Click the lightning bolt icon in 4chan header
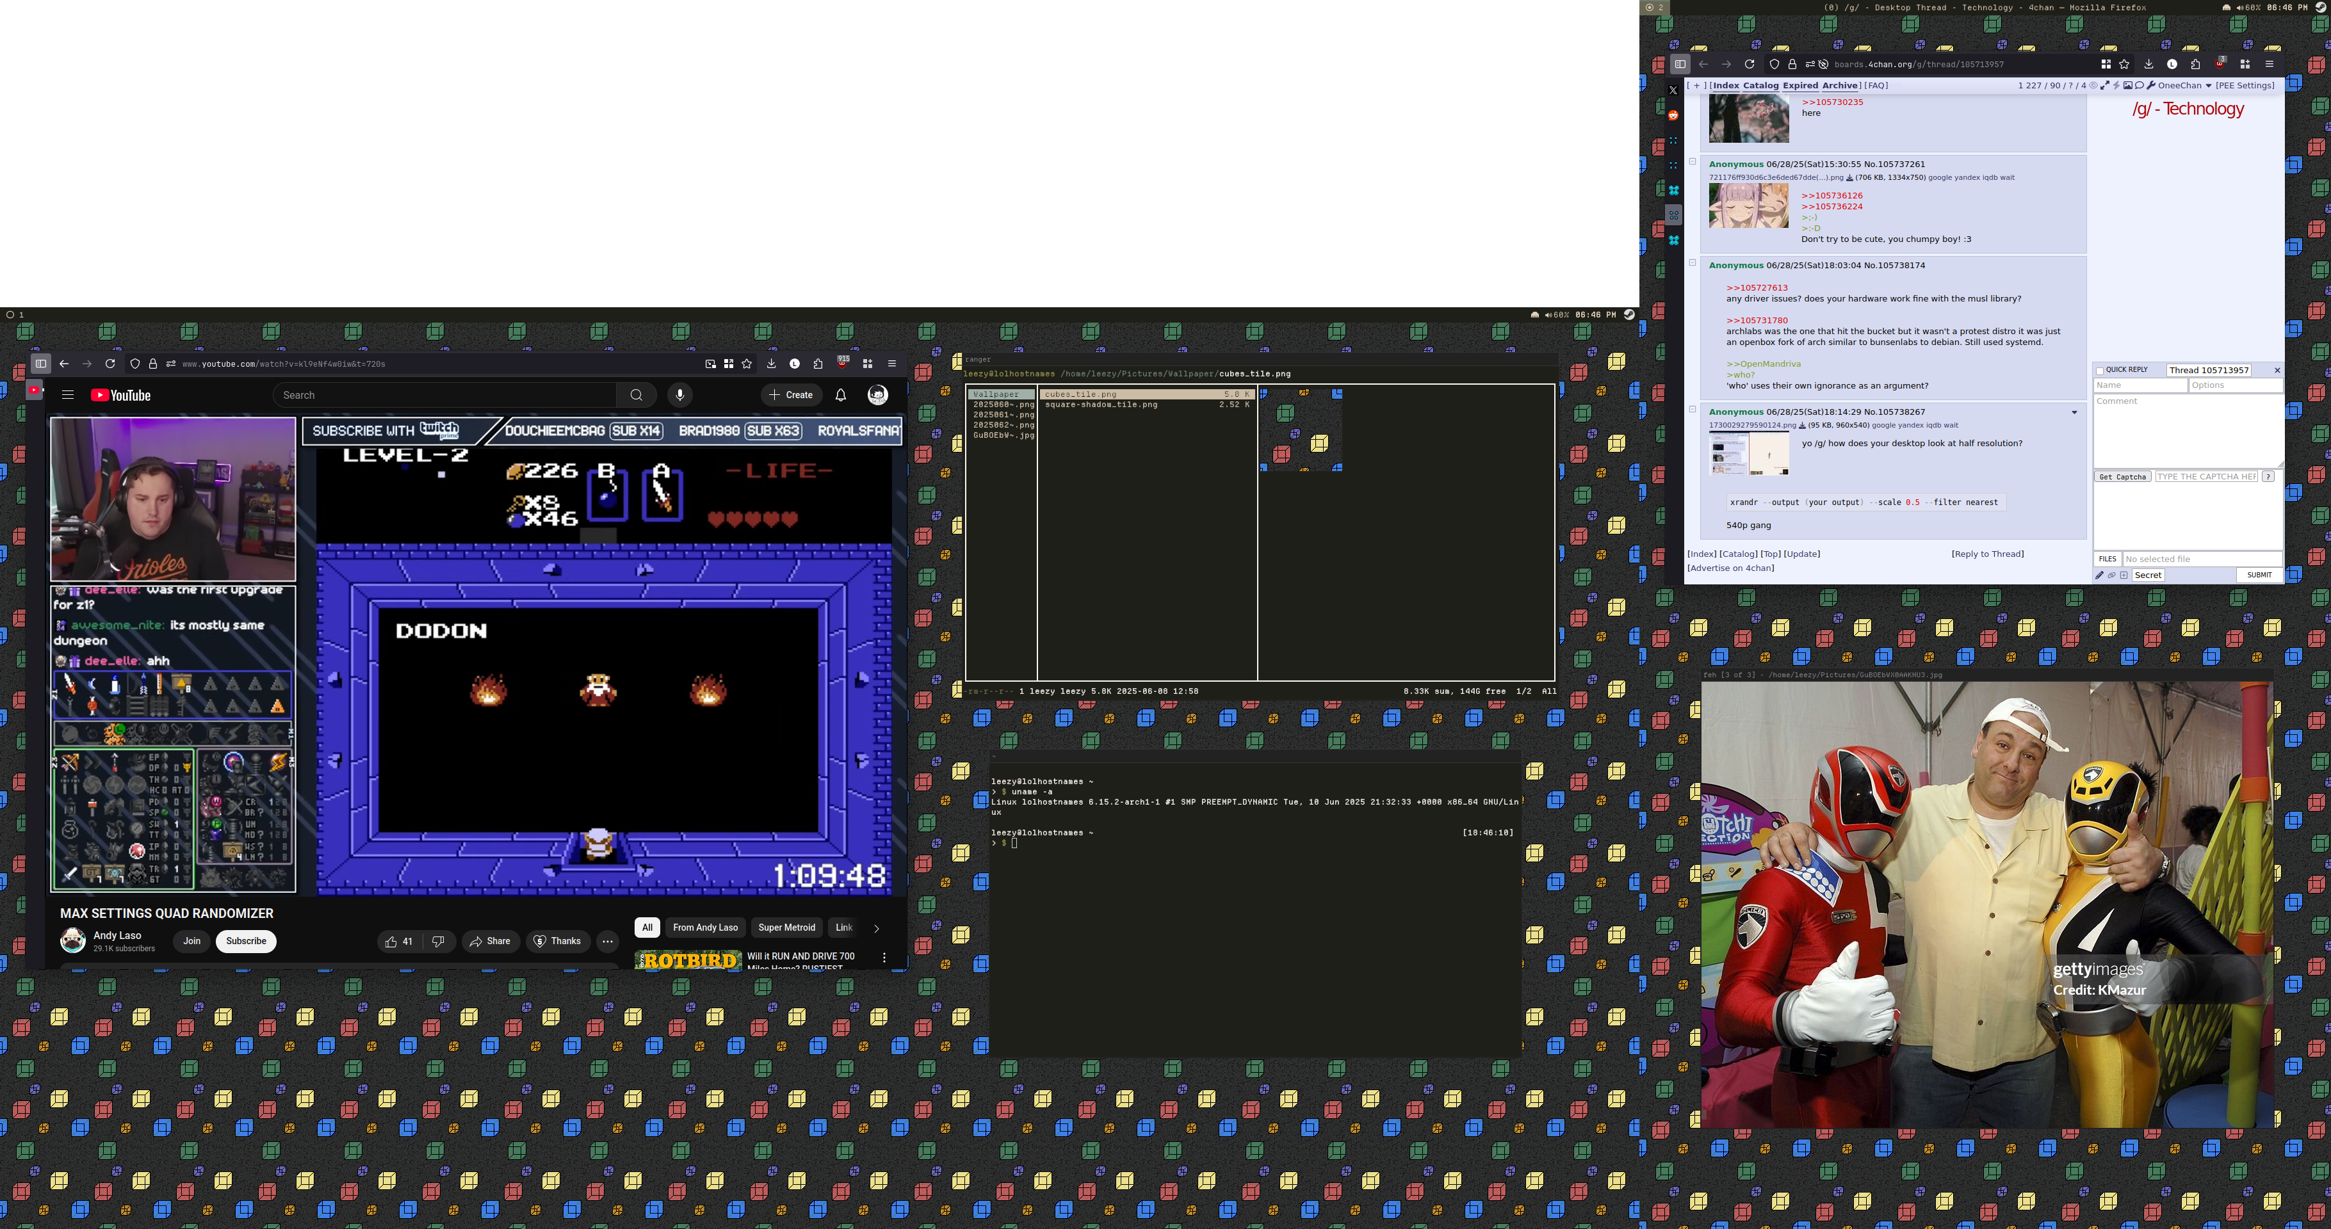 (2116, 86)
